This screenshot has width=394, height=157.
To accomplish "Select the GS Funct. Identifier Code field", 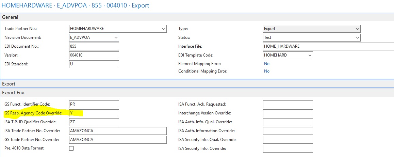I will pos(94,104).
